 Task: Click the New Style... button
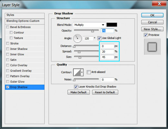tap(152, 29)
